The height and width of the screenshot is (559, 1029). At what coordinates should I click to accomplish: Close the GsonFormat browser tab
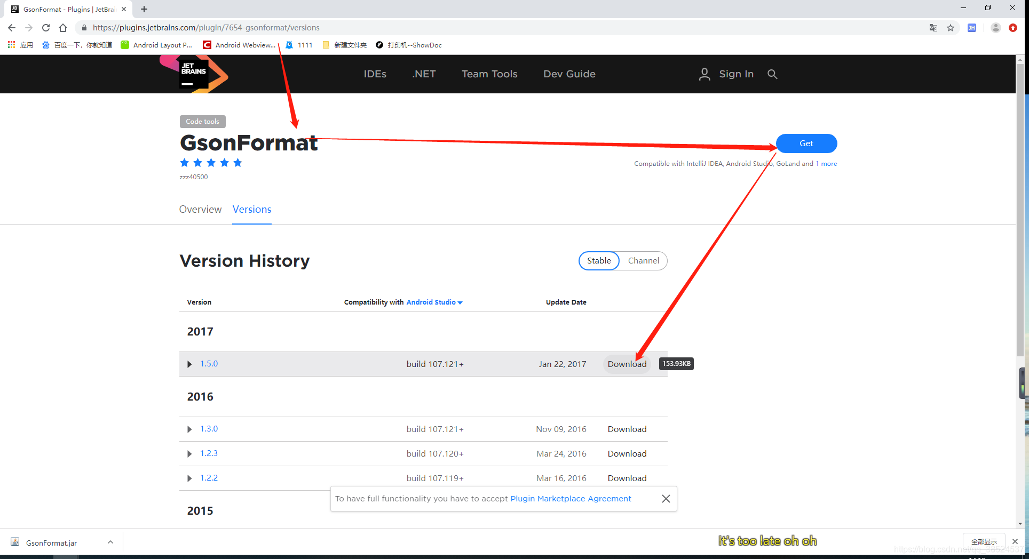pyautogui.click(x=124, y=9)
